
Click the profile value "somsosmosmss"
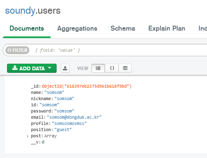69,124
